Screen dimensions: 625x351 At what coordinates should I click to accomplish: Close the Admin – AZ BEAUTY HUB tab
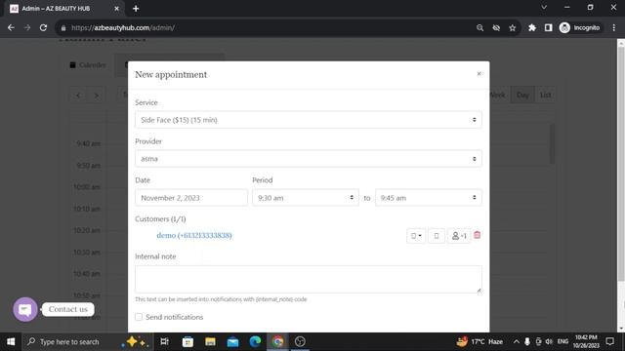tap(116, 9)
